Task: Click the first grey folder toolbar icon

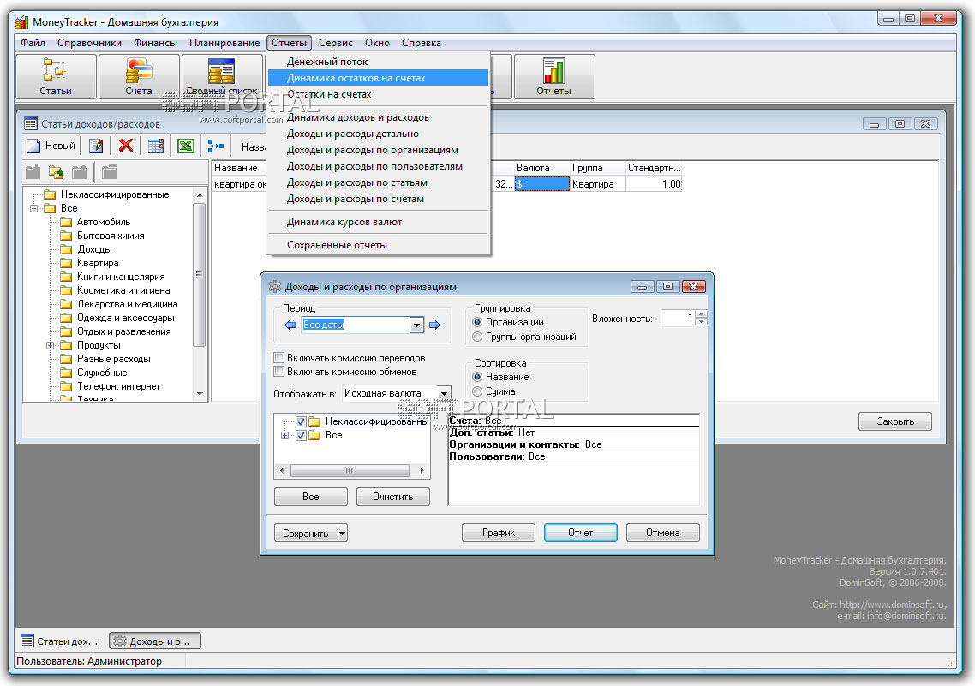Action: pyautogui.click(x=33, y=172)
